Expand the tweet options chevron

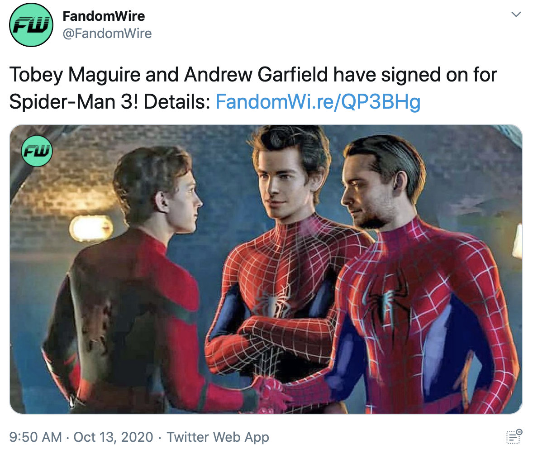516,14
